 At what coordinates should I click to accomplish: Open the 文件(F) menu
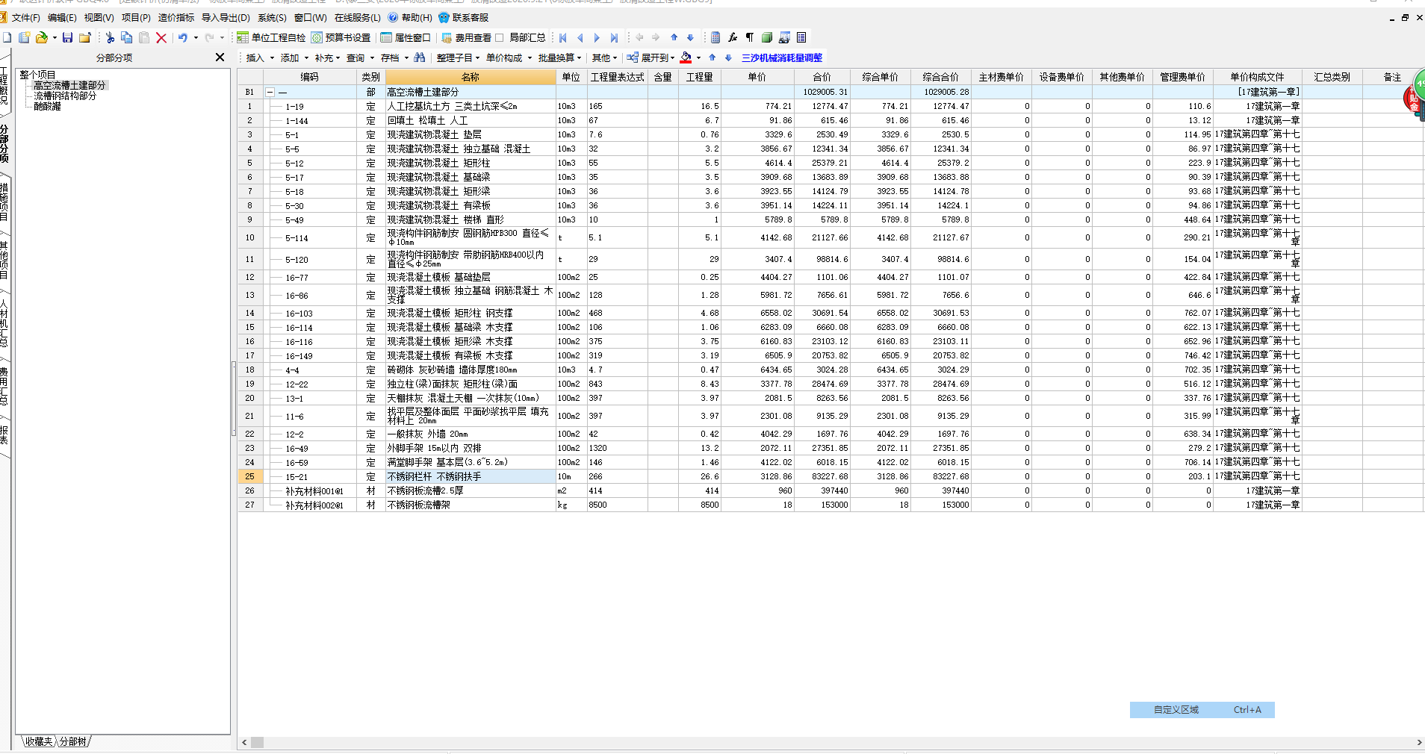click(26, 17)
